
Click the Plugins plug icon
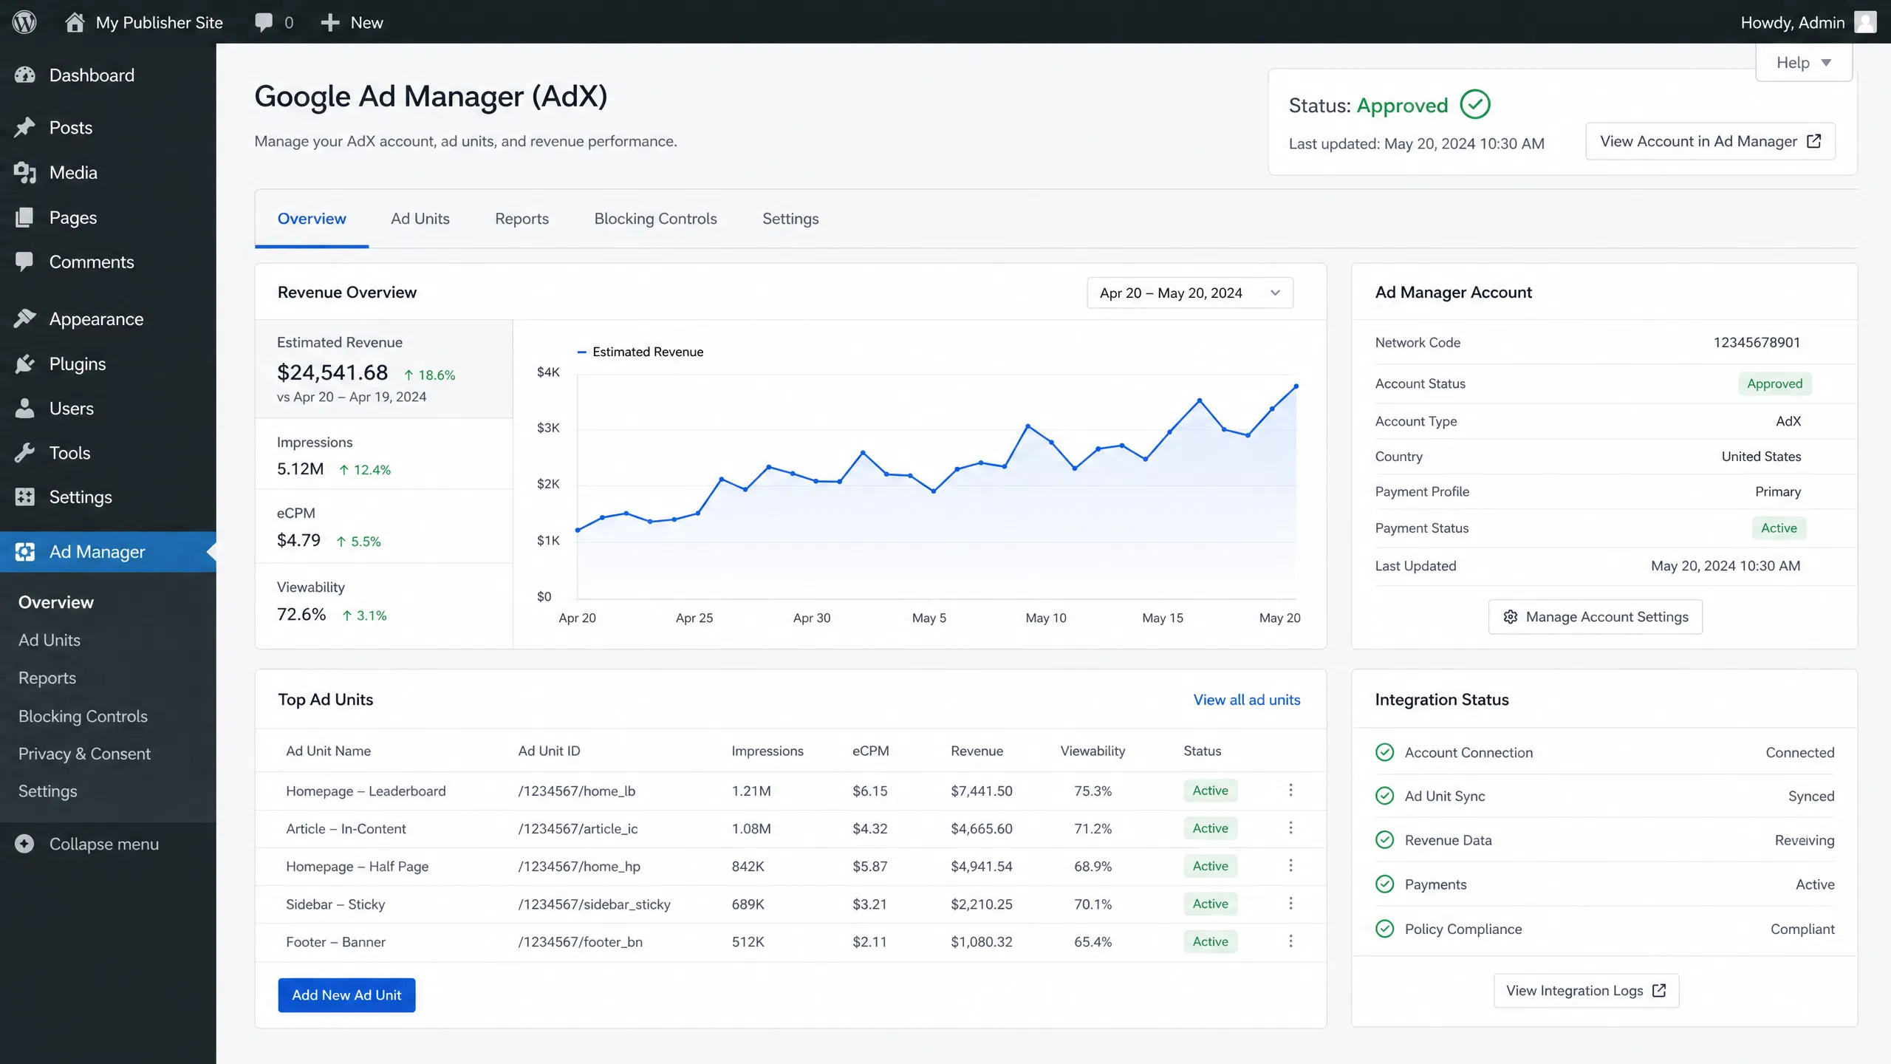click(25, 364)
